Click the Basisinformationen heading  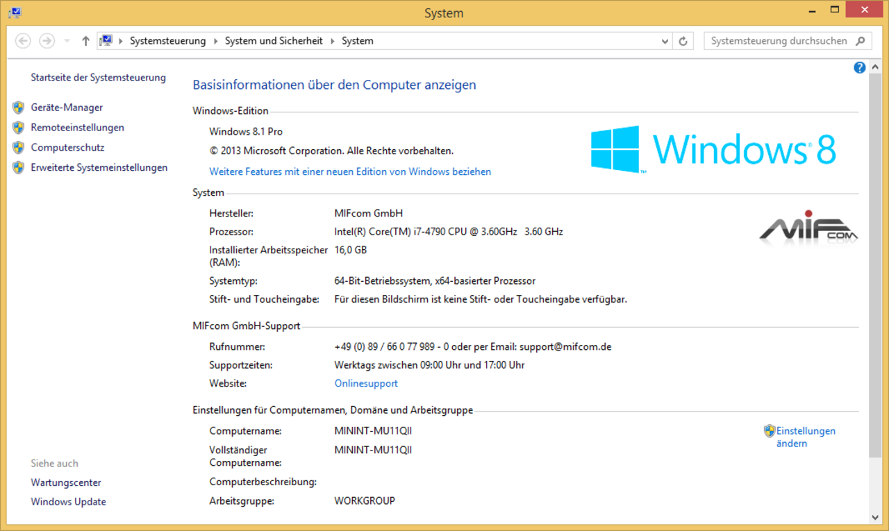334,85
